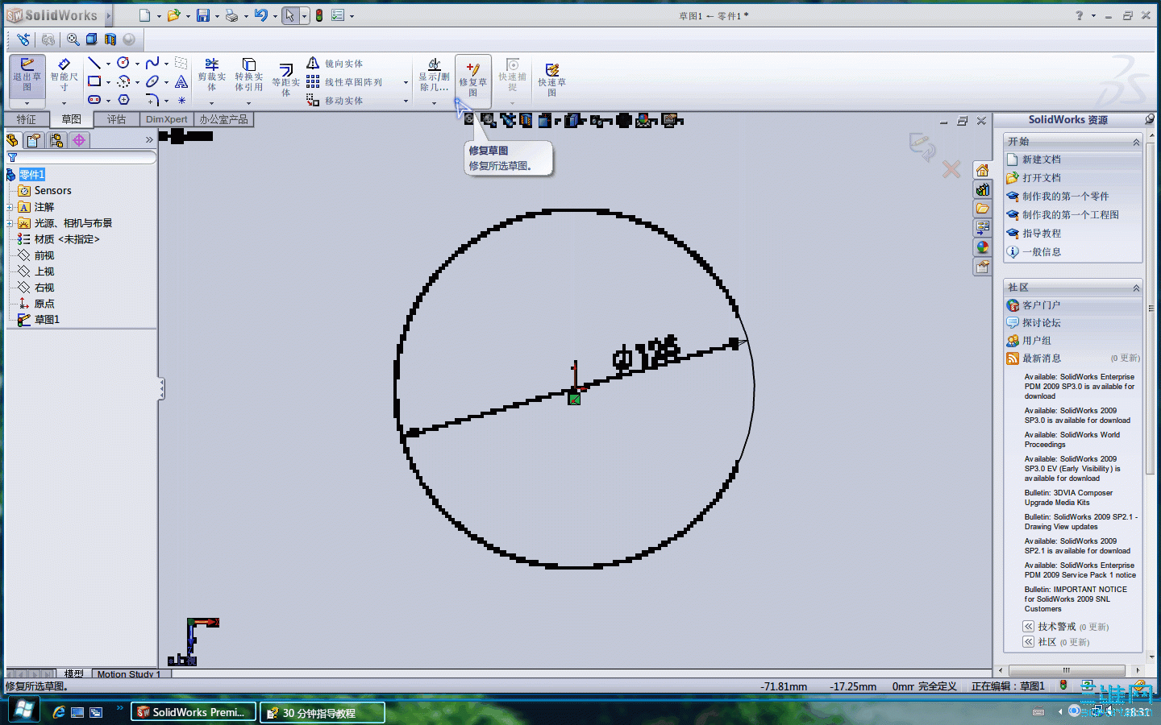Switch to the ConfigurationManager panel tab
This screenshot has height=725, width=1161.
click(x=56, y=140)
